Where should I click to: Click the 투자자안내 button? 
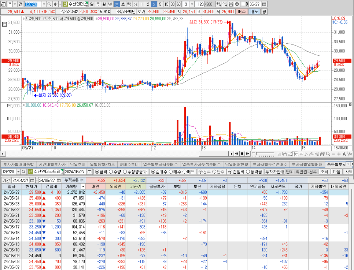point(274,171)
